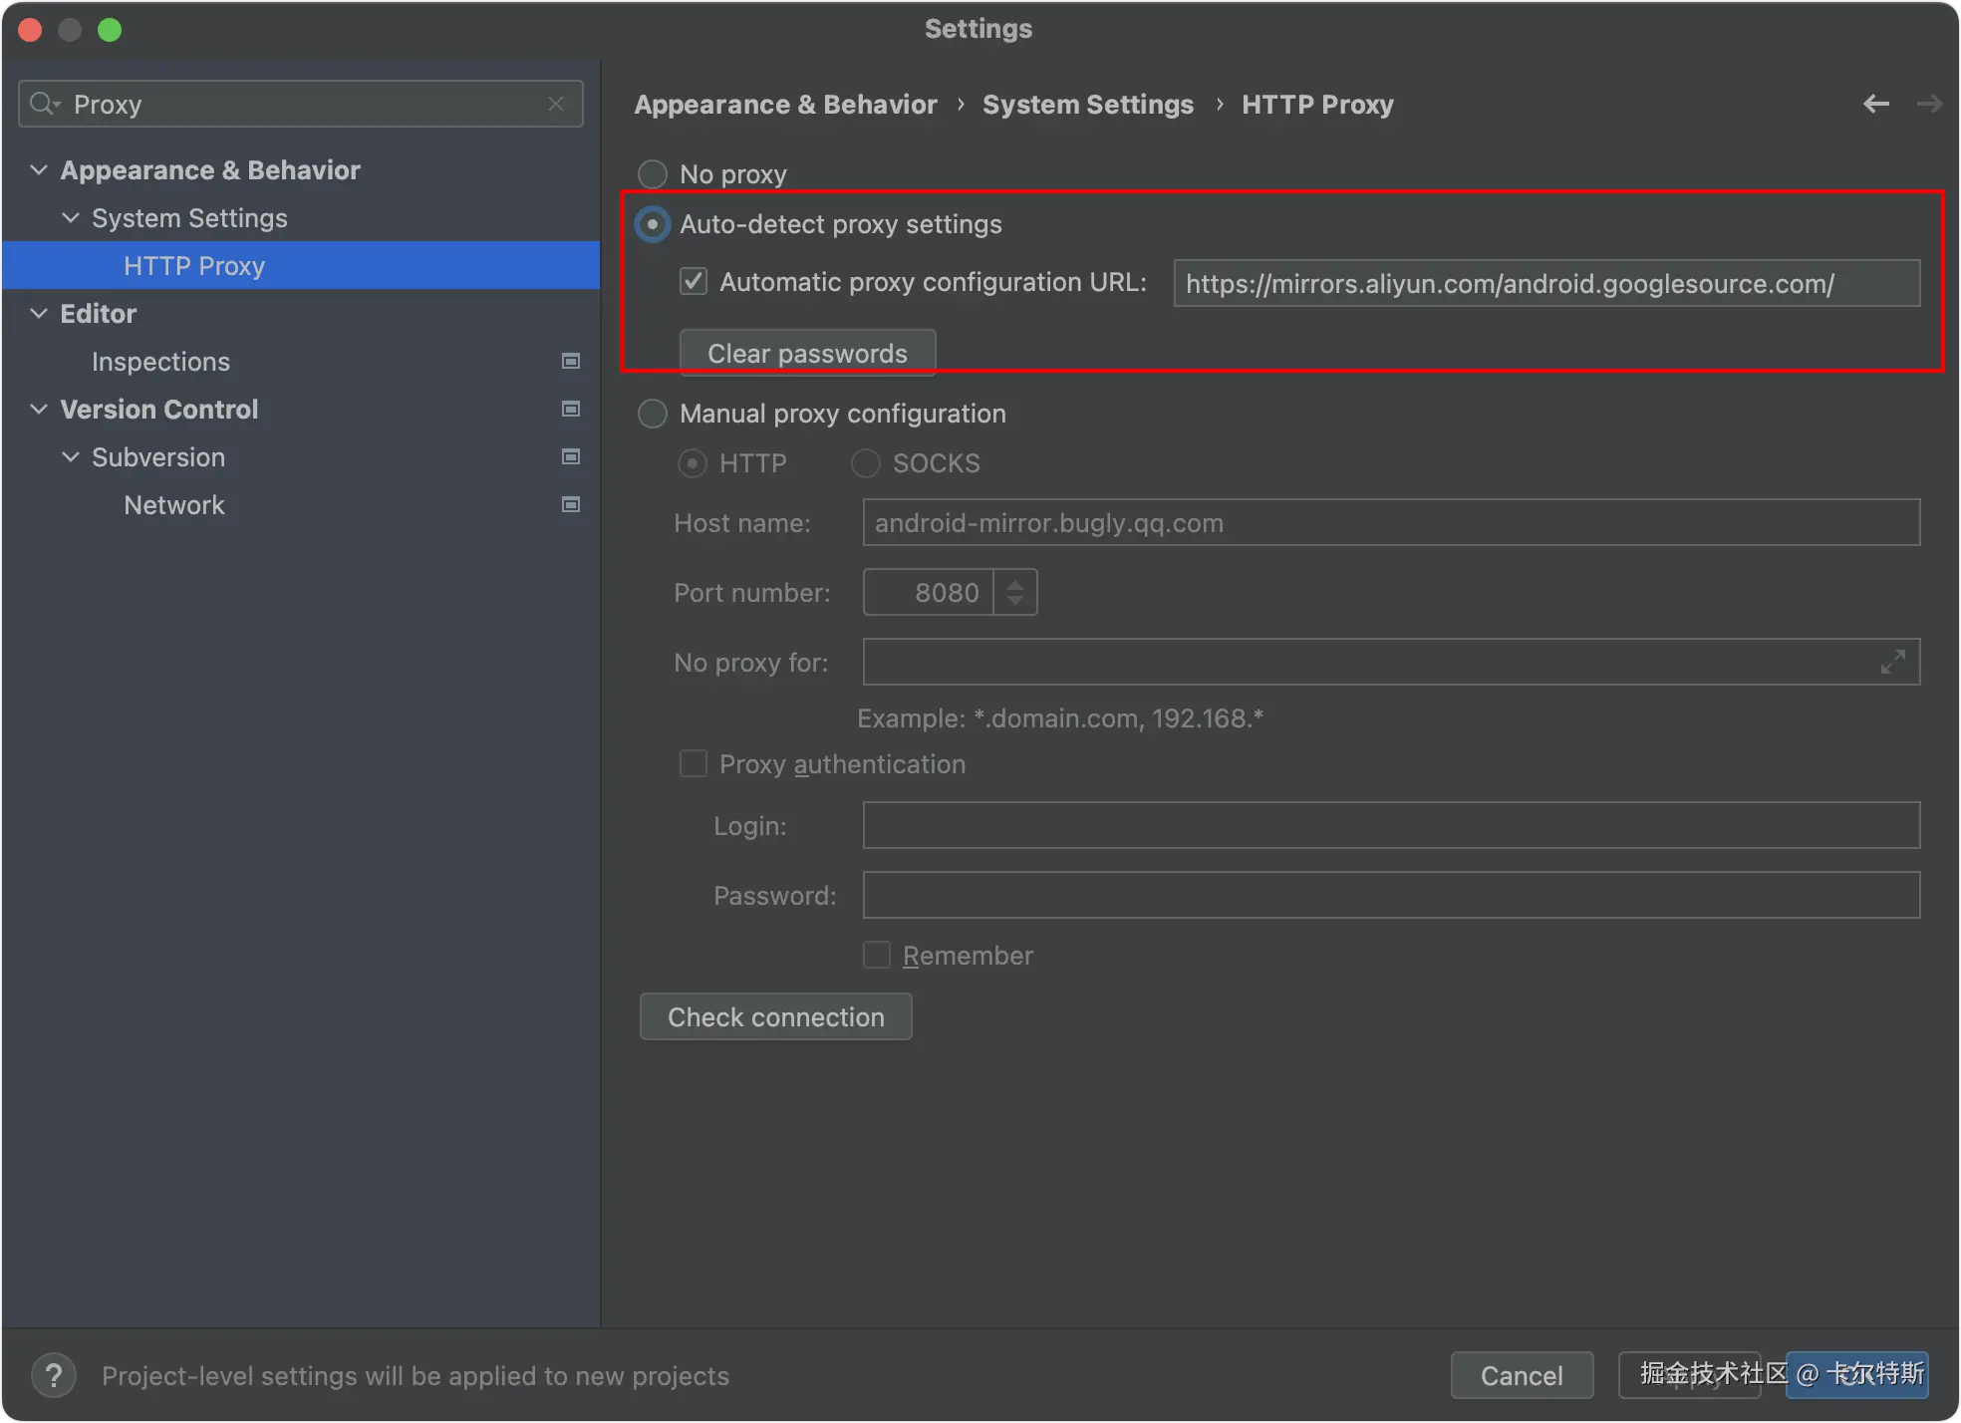Click the search magnifier icon
The width and height of the screenshot is (1961, 1423).
coord(43,104)
